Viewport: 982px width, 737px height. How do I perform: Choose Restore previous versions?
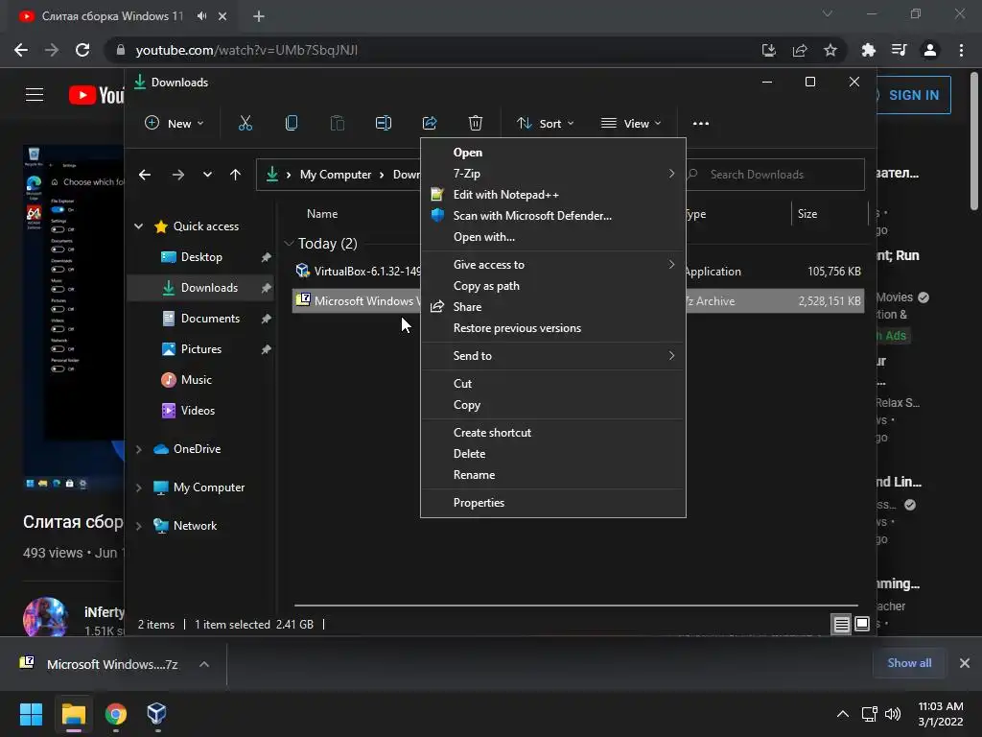tap(553, 328)
